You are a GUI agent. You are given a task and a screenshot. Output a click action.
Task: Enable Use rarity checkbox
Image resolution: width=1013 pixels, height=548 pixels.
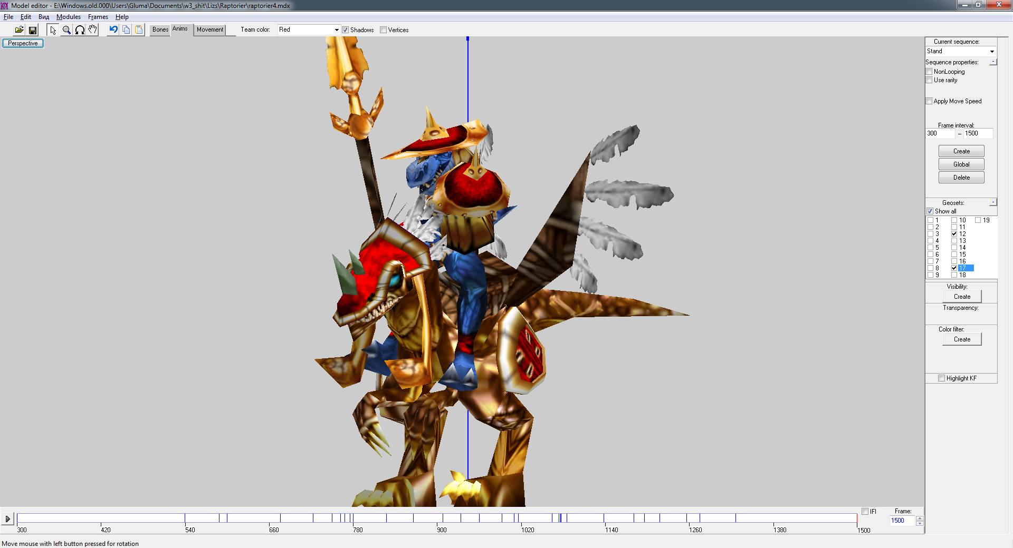point(929,80)
